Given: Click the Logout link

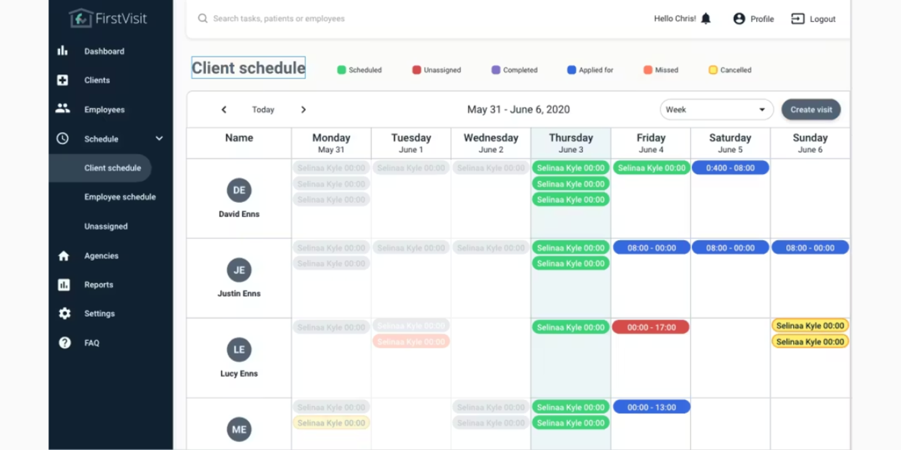Looking at the screenshot, I should click(x=822, y=19).
